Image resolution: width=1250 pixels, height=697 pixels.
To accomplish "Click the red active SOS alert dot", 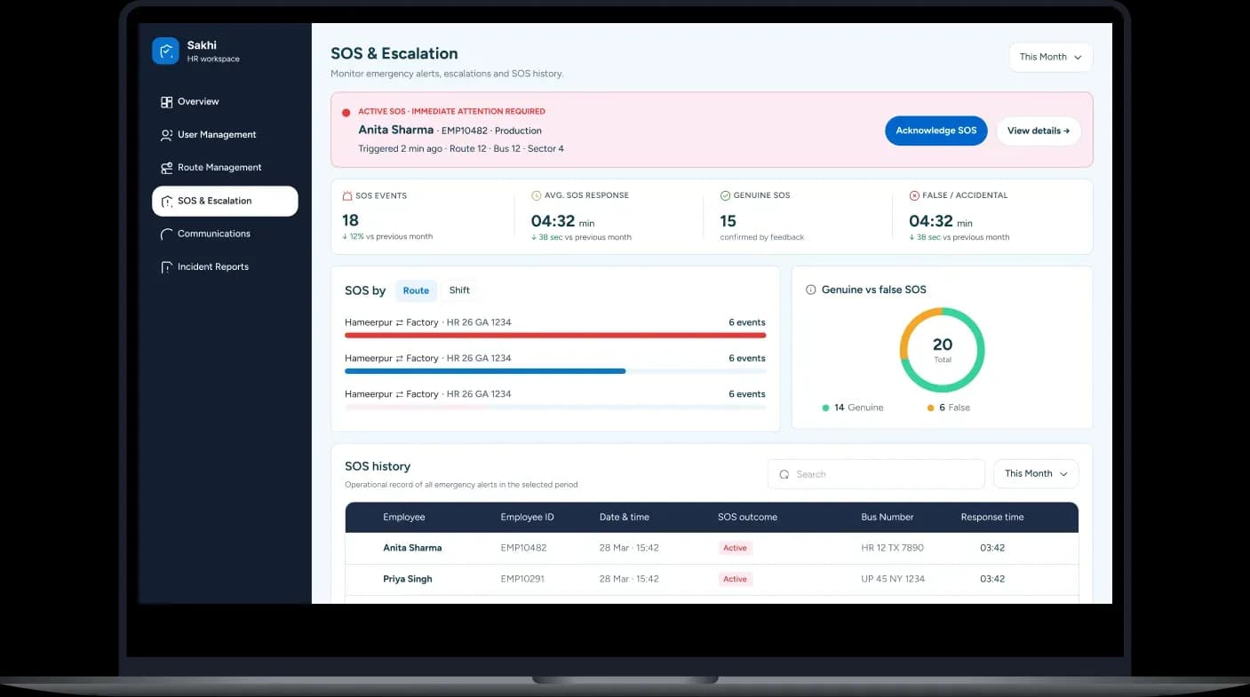I will click(x=346, y=113).
